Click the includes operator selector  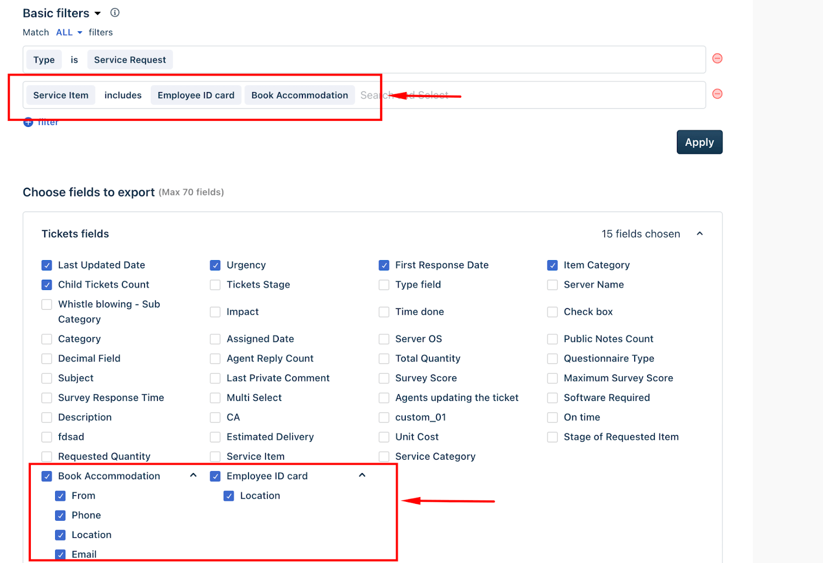pos(123,95)
